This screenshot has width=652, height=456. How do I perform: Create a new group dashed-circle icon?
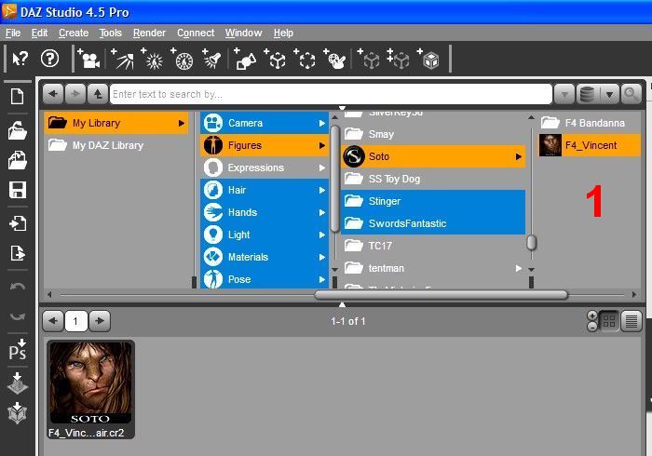pos(305,59)
